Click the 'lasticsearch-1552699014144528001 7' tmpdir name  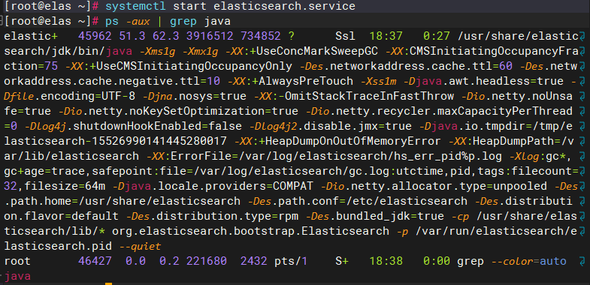pyautogui.click(x=115, y=141)
